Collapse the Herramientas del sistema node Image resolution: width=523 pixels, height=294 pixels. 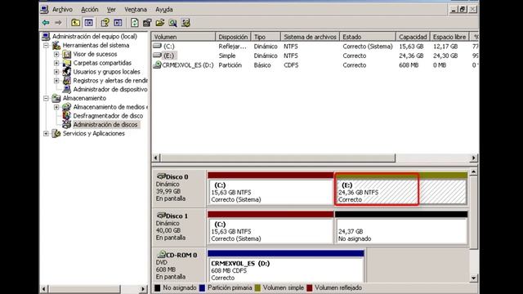coord(46,46)
